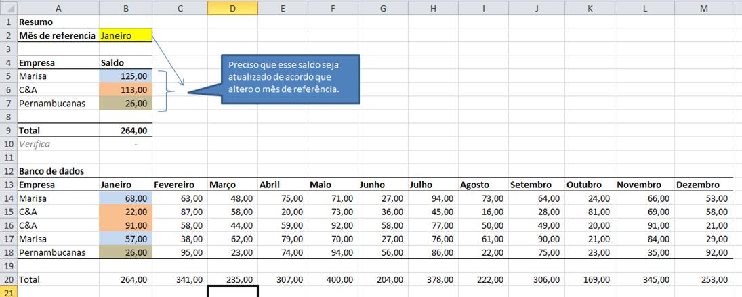Click the Maio column heading
The image size is (742, 297).
(x=333, y=185)
